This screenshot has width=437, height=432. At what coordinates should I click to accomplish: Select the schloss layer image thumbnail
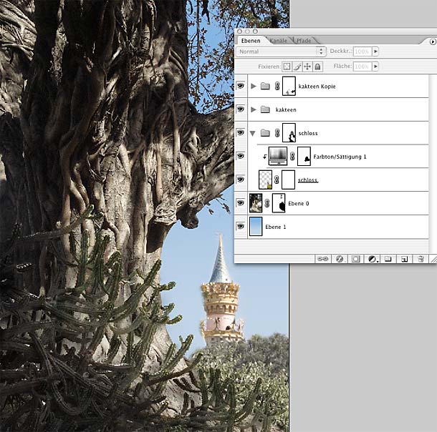pos(265,180)
